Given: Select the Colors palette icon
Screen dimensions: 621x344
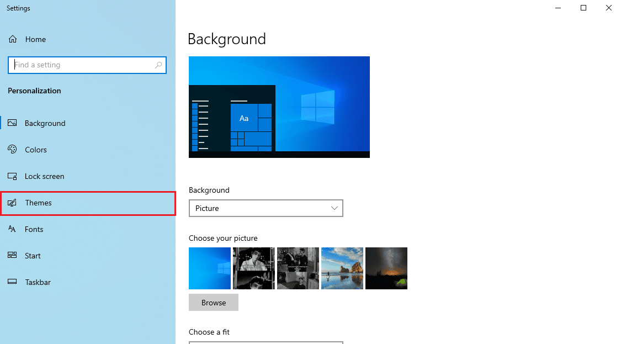Looking at the screenshot, I should click(x=13, y=150).
